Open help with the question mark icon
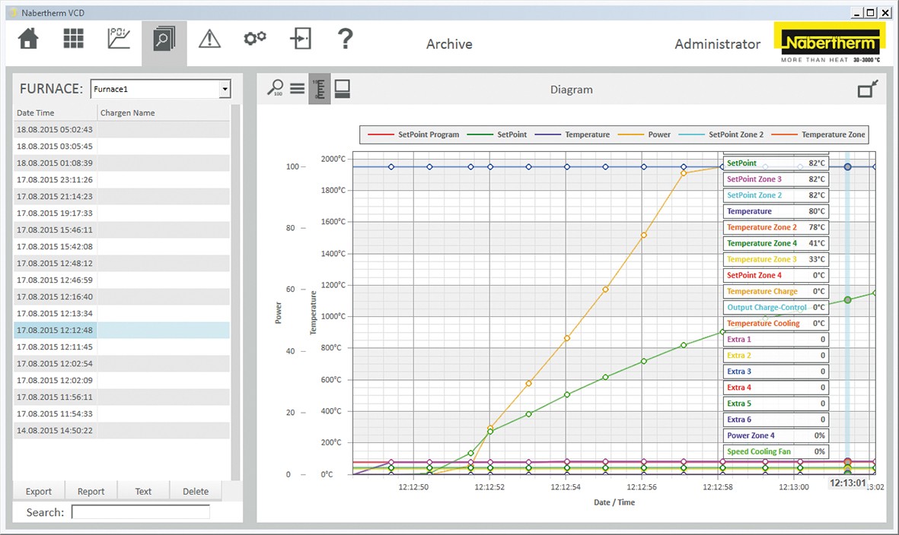The width and height of the screenshot is (899, 535). click(345, 39)
